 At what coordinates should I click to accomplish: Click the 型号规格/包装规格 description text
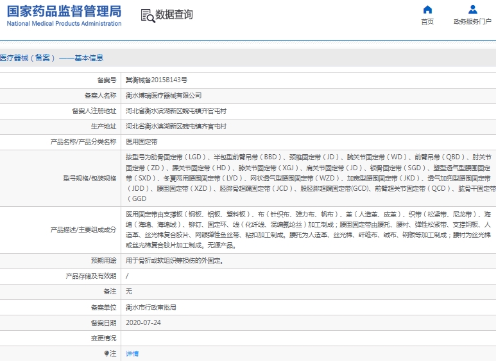point(311,178)
